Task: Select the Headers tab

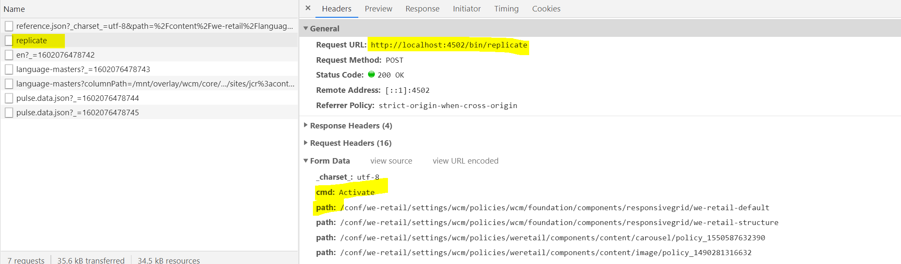Action: (x=336, y=9)
